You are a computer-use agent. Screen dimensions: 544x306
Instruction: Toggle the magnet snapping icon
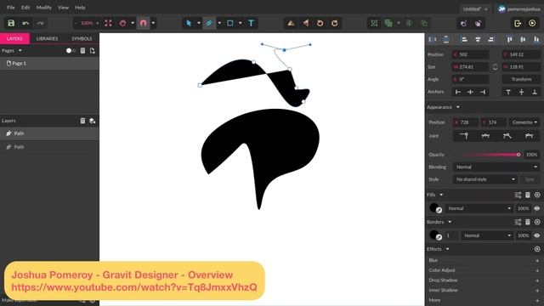click(x=143, y=23)
